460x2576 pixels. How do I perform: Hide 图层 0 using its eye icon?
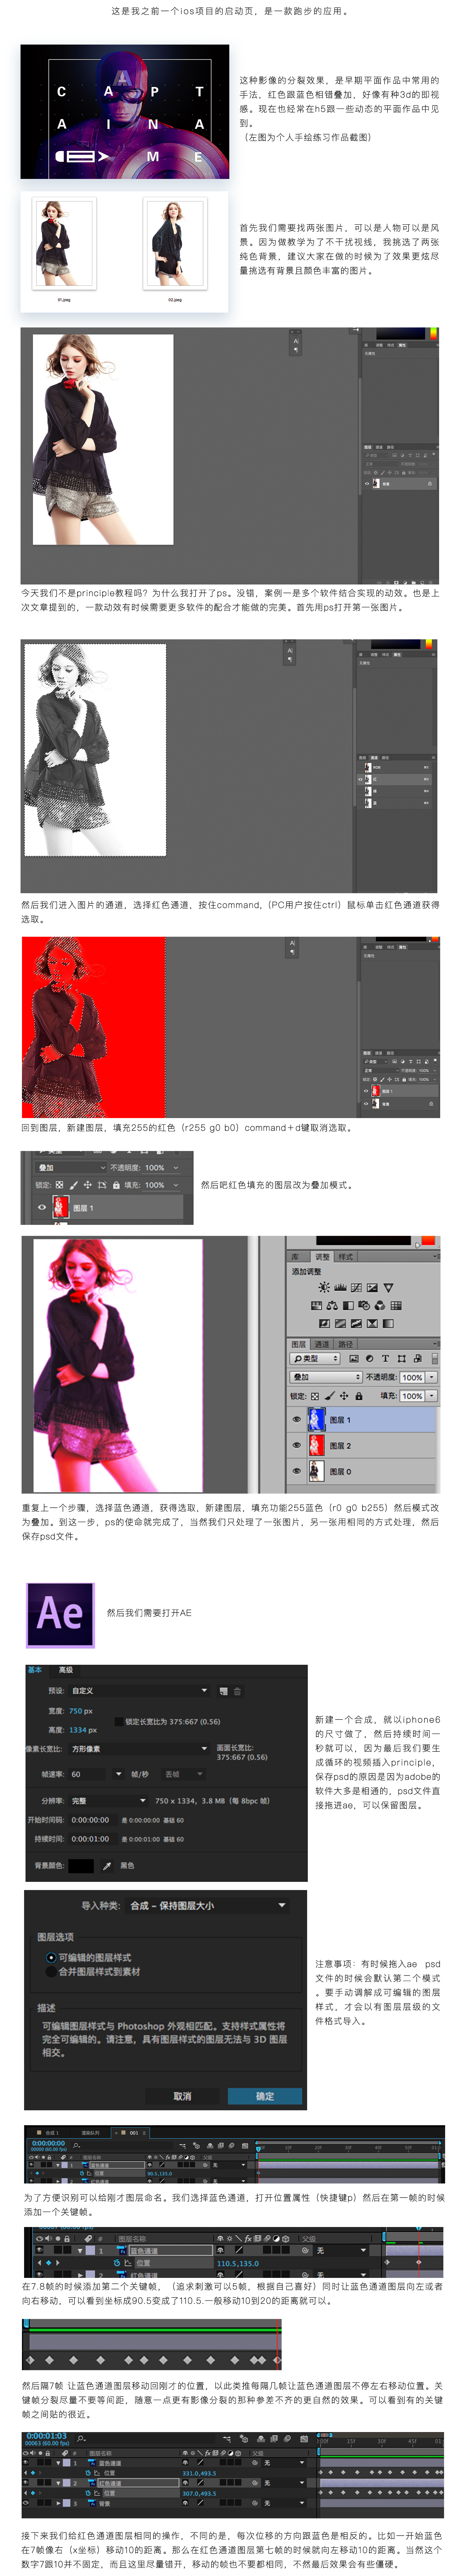point(296,1471)
